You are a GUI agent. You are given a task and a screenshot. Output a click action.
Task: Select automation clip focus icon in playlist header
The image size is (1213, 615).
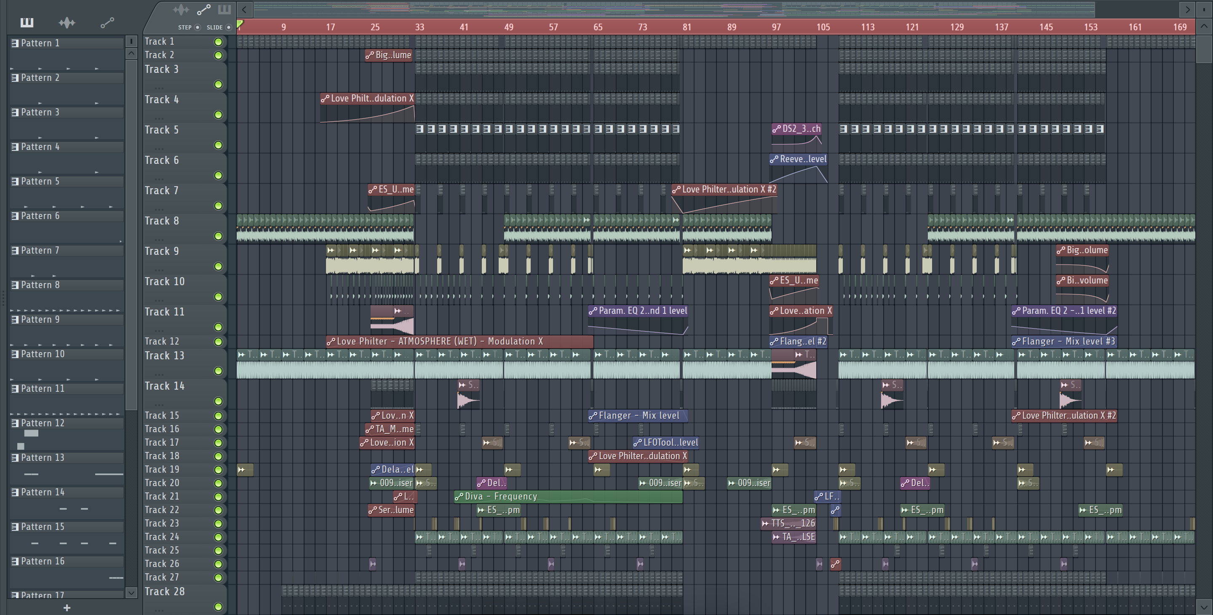point(203,9)
